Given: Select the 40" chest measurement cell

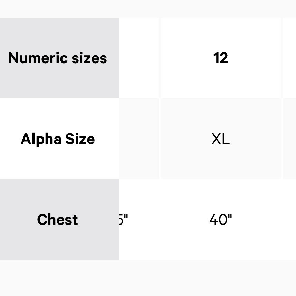Looking at the screenshot, I should tap(221, 220).
